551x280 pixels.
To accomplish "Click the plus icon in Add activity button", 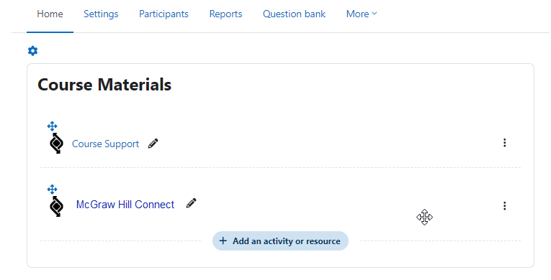I will point(223,241).
